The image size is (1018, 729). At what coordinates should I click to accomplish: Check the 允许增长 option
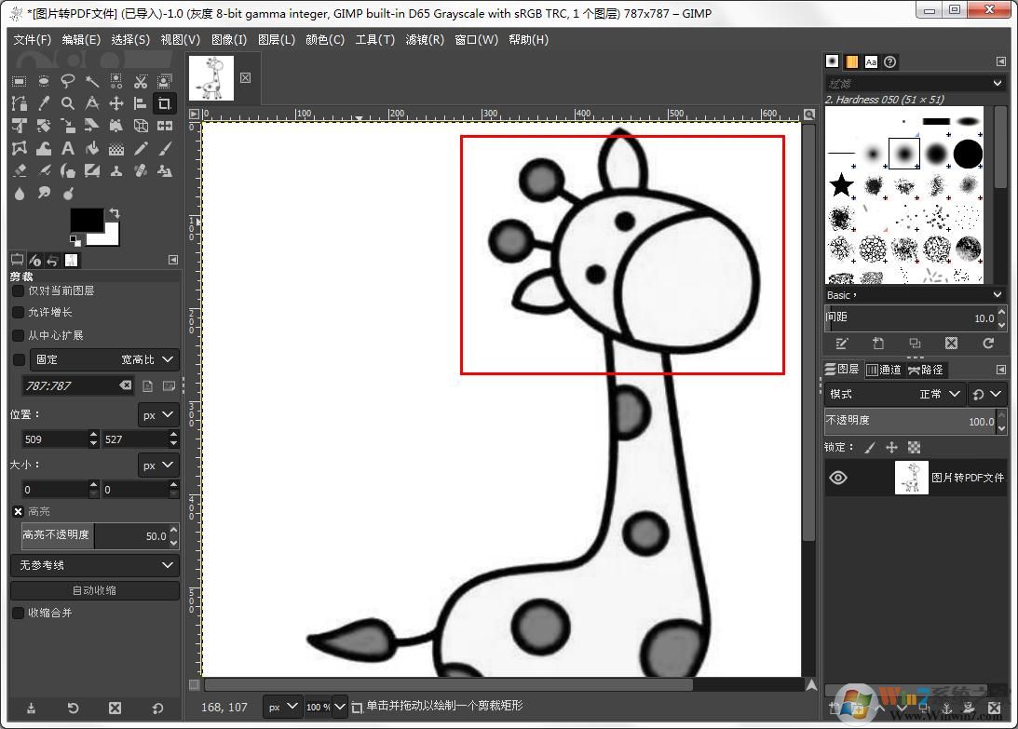pyautogui.click(x=18, y=313)
